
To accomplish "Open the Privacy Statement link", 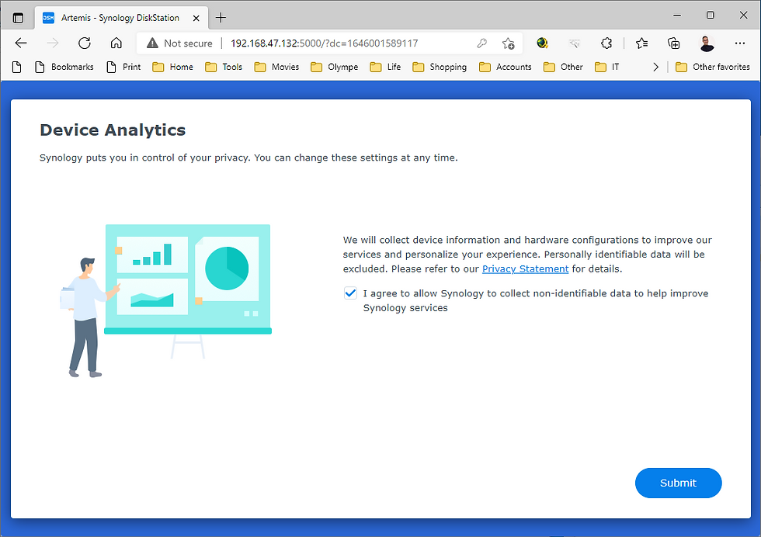I will point(525,268).
